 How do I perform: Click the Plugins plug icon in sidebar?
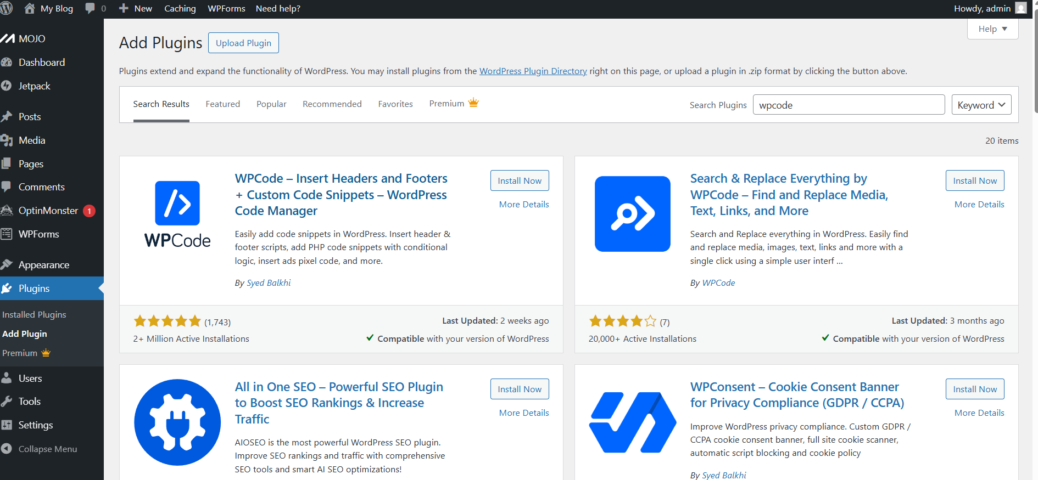(x=7, y=288)
